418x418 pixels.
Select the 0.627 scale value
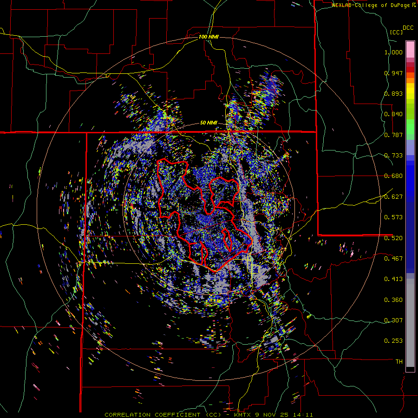point(393,197)
